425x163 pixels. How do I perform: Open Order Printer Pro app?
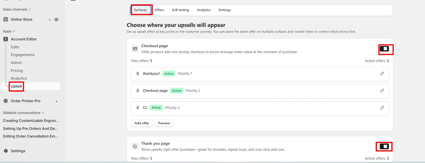tap(25, 101)
